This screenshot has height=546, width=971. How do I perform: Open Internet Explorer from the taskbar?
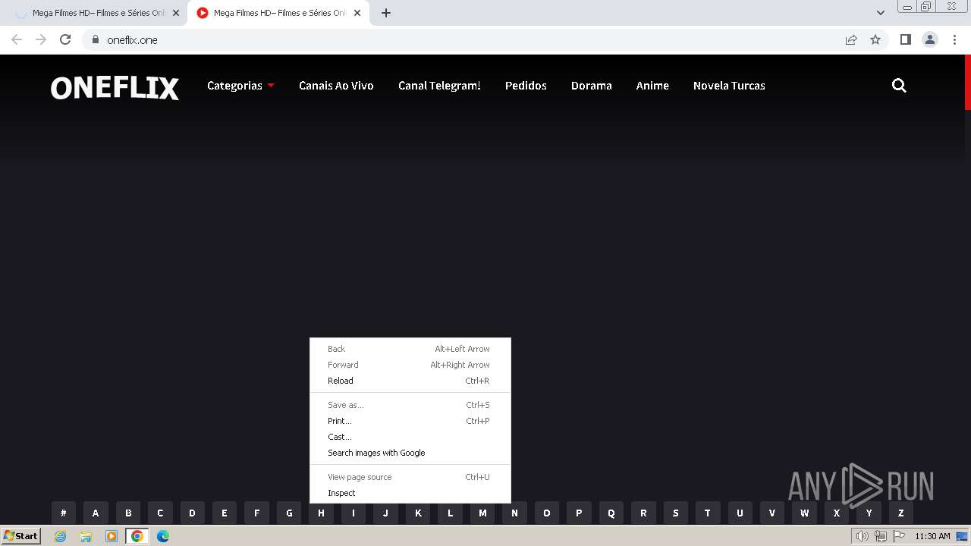pos(61,536)
